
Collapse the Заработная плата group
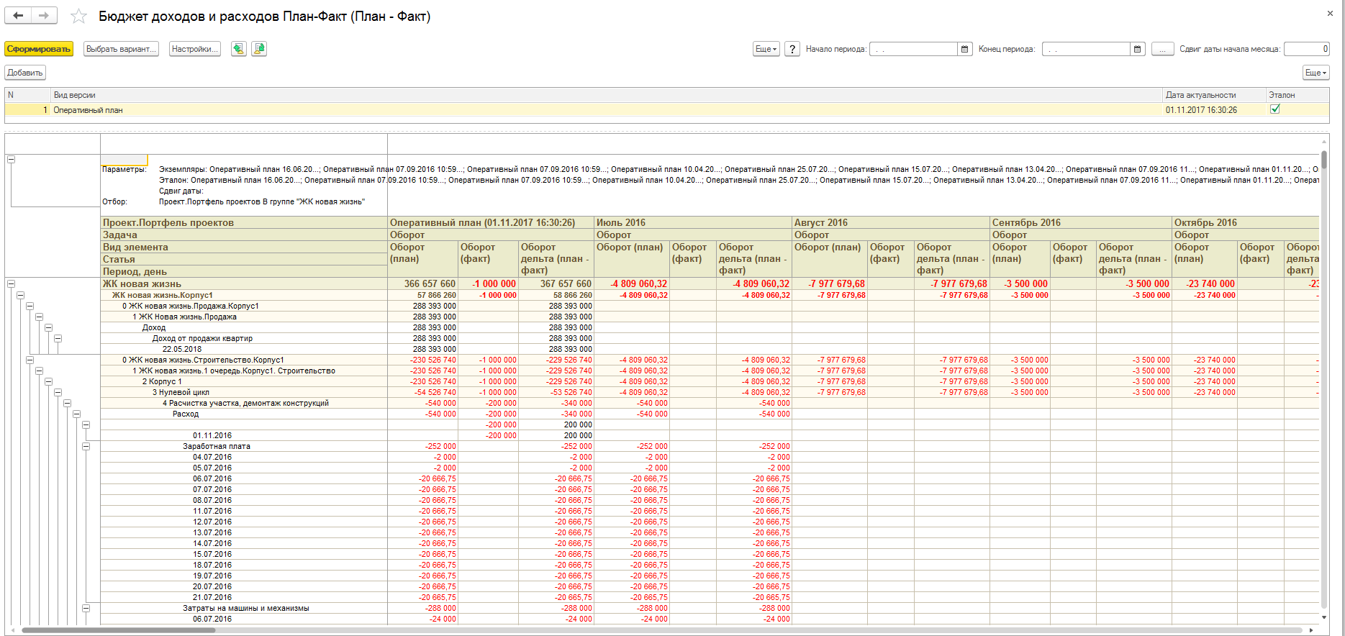pyautogui.click(x=86, y=446)
